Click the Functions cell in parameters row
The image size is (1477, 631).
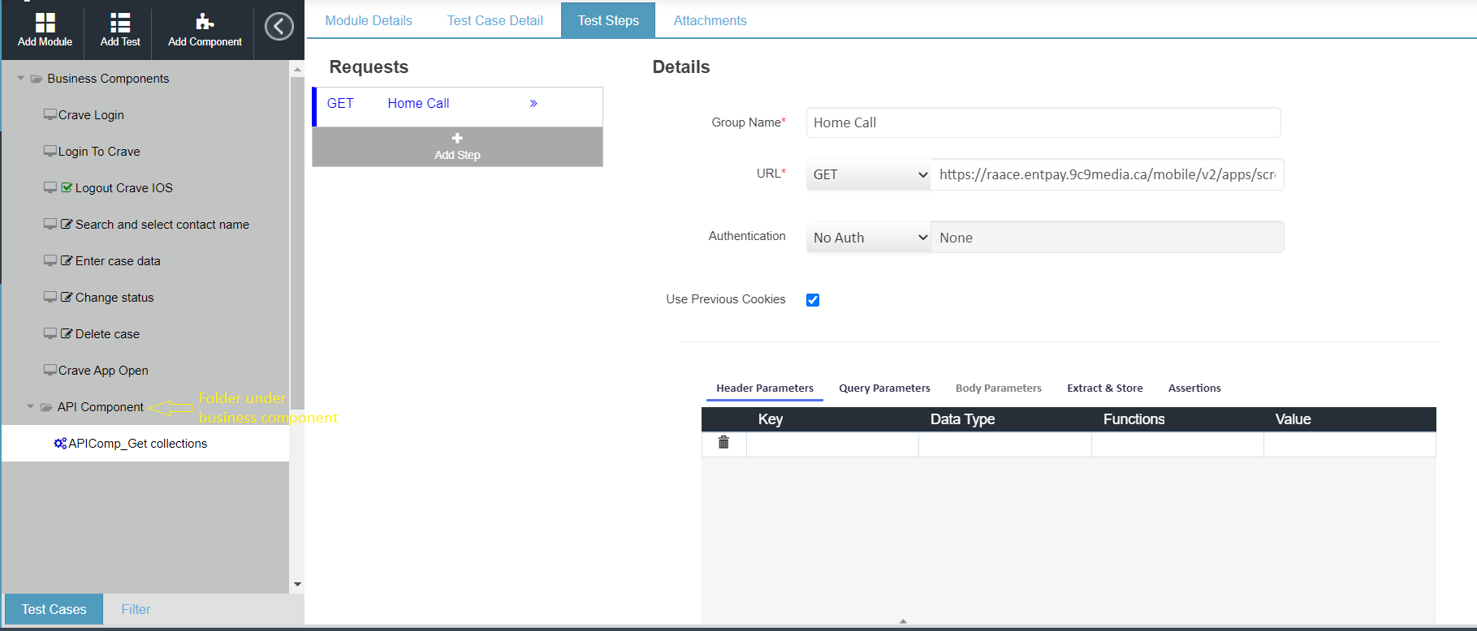click(1177, 444)
